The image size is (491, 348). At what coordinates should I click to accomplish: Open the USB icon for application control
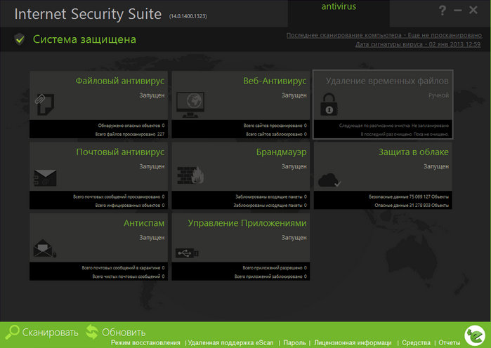(187, 253)
